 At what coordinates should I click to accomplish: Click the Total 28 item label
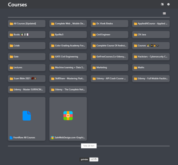pos(89,146)
